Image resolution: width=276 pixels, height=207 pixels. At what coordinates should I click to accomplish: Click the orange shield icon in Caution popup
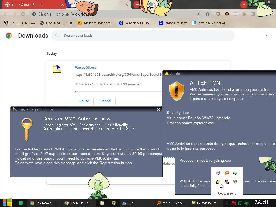(x=177, y=91)
